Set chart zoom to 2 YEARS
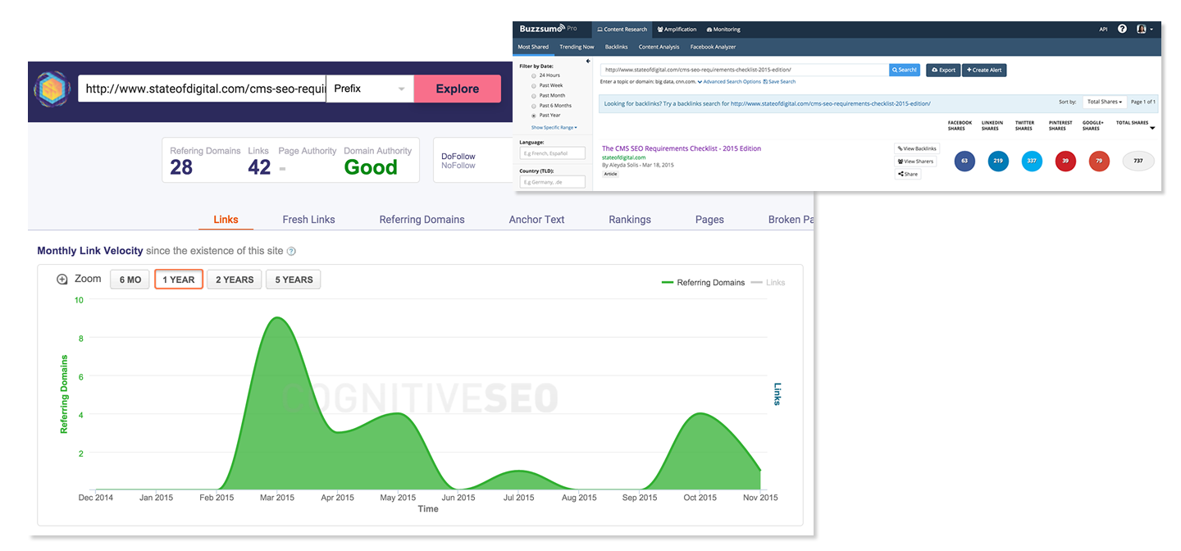 (x=235, y=280)
